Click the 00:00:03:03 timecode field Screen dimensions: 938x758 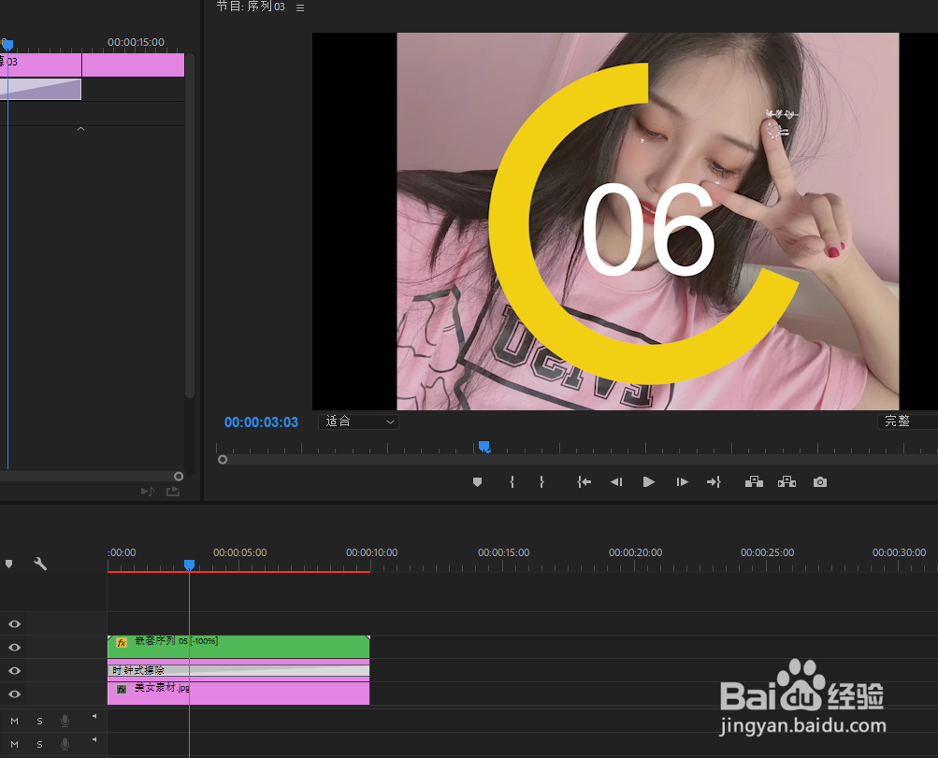point(262,422)
